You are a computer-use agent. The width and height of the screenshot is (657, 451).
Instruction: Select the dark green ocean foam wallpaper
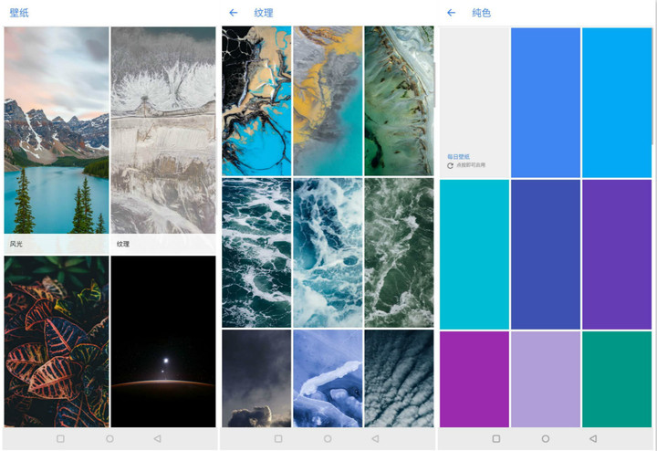click(399, 252)
